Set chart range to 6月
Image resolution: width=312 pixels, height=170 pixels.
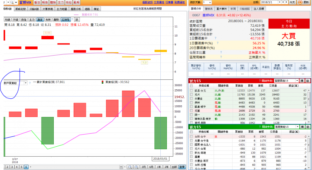(151, 167)
